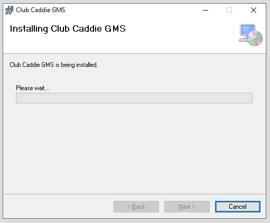The image size is (270, 223).
Task: Click the blank space right of 'Please wait...'
Action: 150,88
